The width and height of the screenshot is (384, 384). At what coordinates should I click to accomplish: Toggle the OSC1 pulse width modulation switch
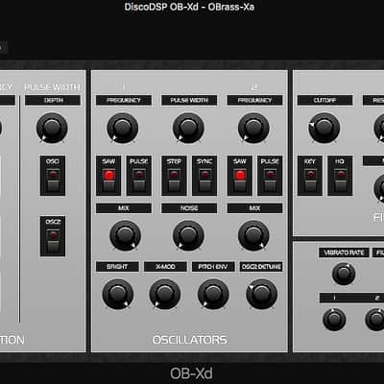point(53,176)
